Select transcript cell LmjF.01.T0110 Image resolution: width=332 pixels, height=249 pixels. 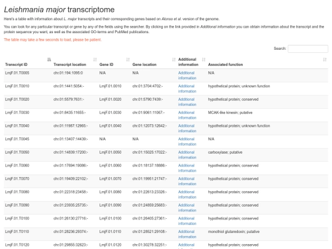click(17, 232)
